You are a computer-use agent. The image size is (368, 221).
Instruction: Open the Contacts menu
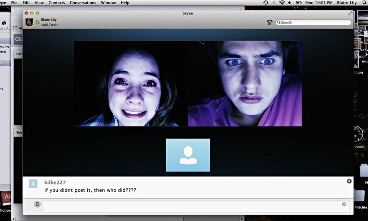(x=57, y=3)
